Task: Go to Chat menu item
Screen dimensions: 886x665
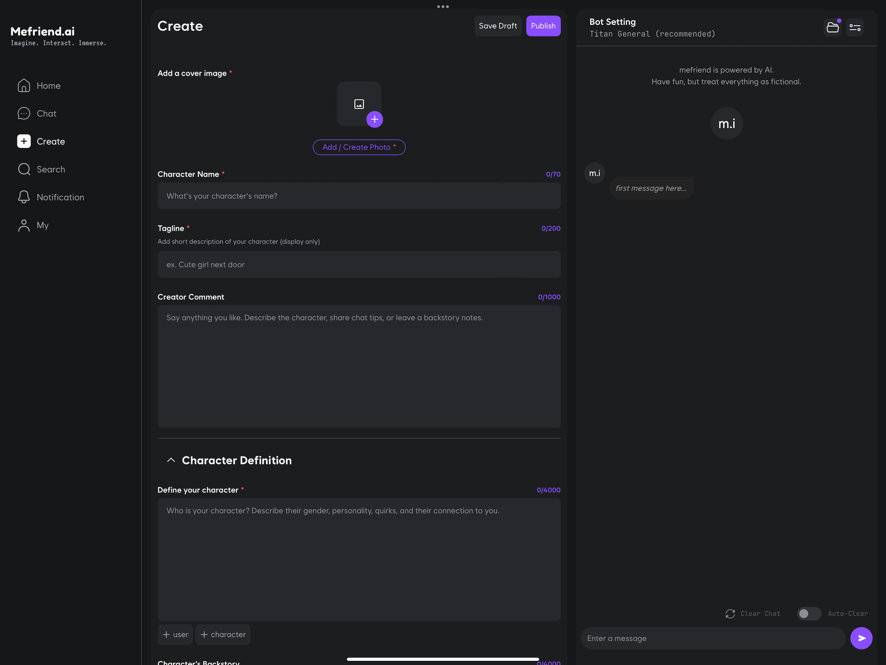Action: tap(46, 113)
